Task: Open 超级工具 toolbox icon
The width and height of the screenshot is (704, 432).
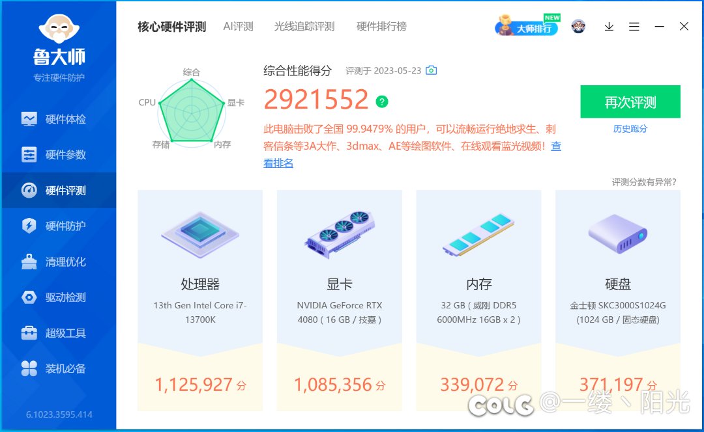Action: coord(29,333)
